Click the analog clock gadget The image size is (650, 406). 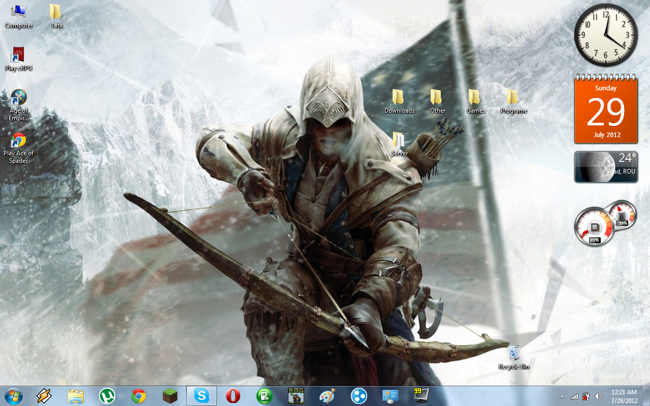(x=606, y=35)
